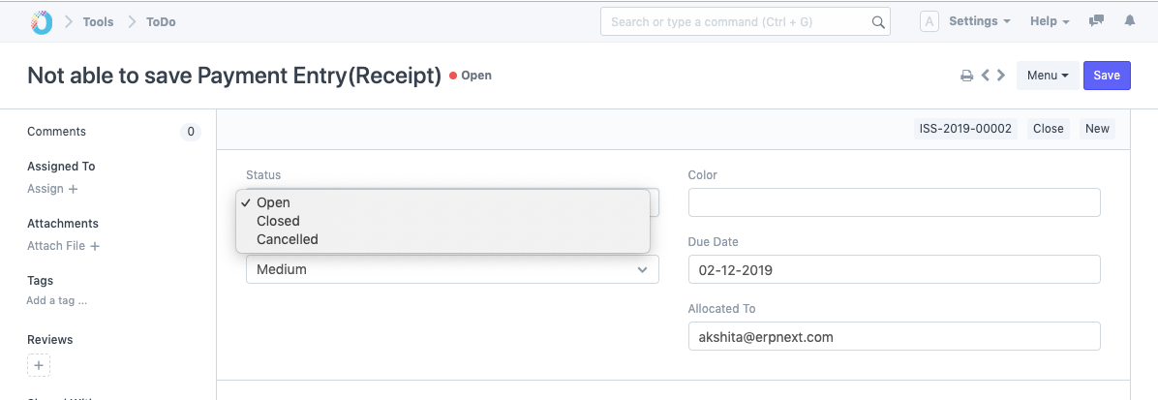Viewport: 1158px width, 400px height.
Task: Click the Save button
Action: [1107, 76]
